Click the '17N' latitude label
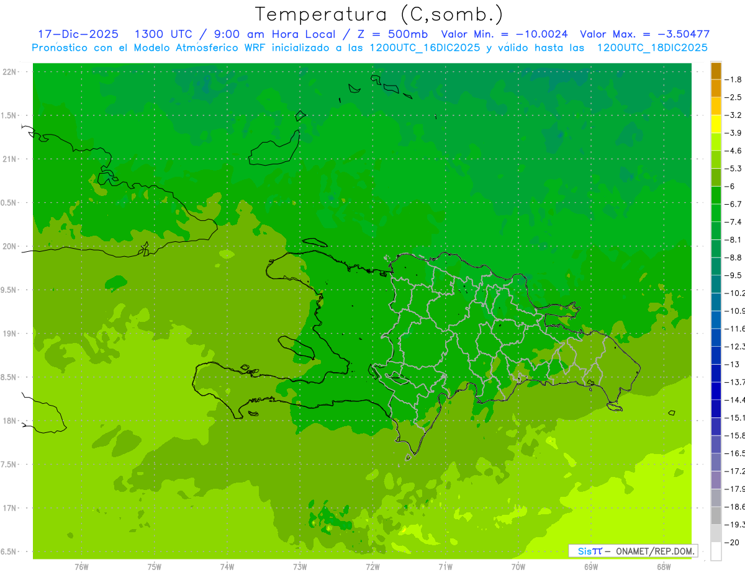Image resolution: width=745 pixels, height=575 pixels. [11, 509]
